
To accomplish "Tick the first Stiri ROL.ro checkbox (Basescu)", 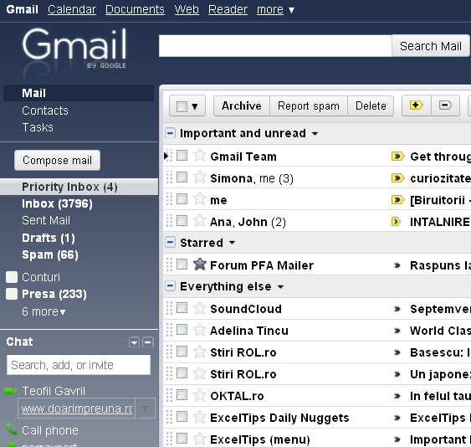I will click(x=182, y=351).
